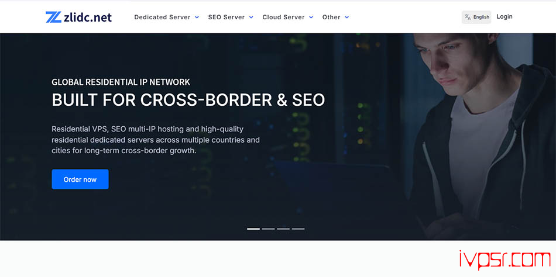
Task: Switch to the third carousel slide indicator
Action: point(283,228)
